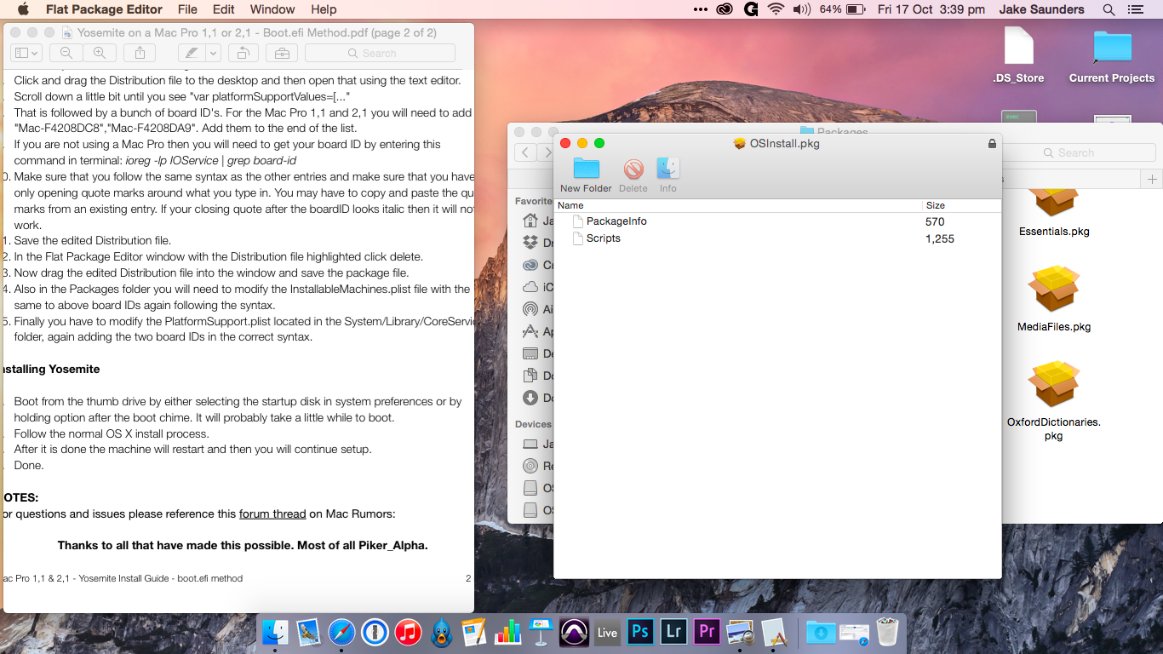
Task: Select size value 1,255 of Scripts
Action: tap(940, 239)
